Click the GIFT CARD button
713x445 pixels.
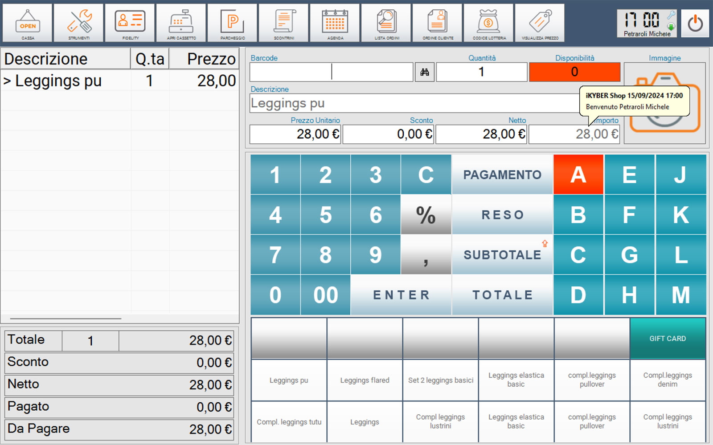[668, 338]
